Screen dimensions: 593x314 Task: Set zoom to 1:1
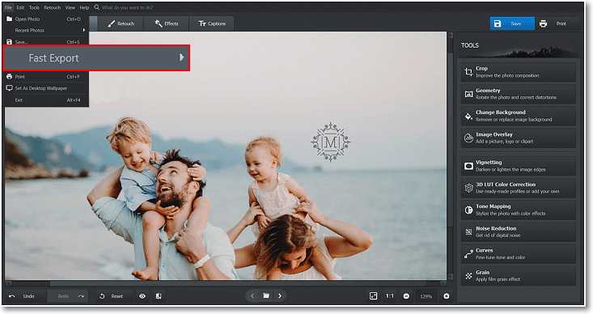pyautogui.click(x=389, y=296)
